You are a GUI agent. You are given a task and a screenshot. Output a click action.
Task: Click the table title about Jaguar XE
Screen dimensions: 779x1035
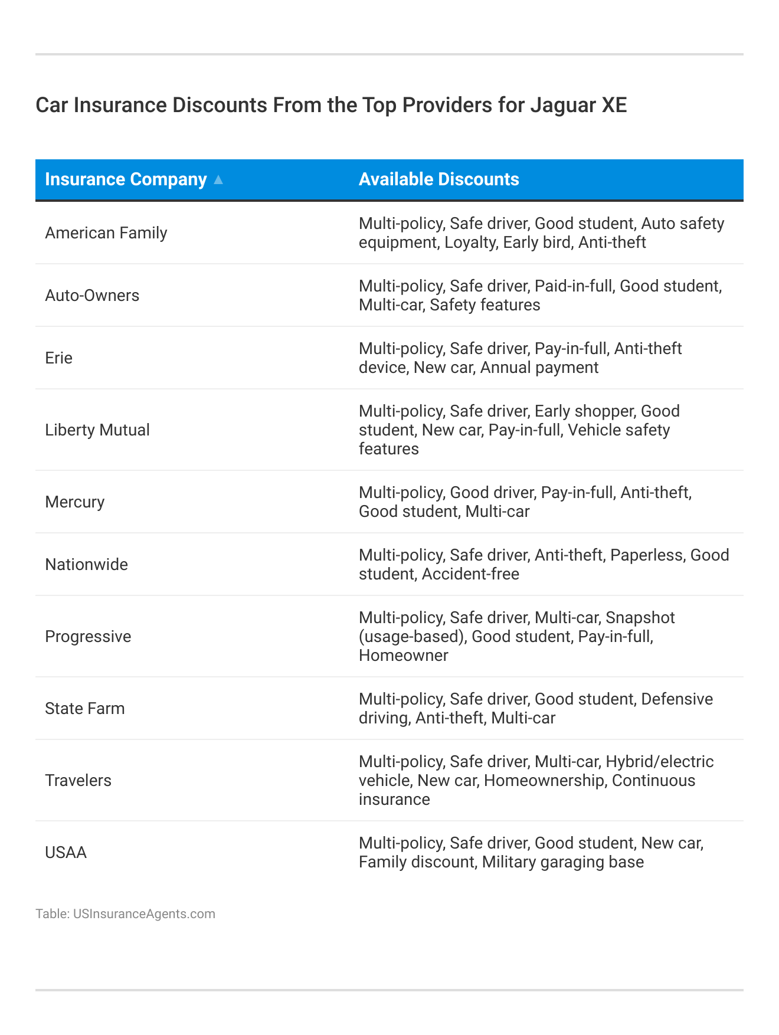(x=330, y=105)
